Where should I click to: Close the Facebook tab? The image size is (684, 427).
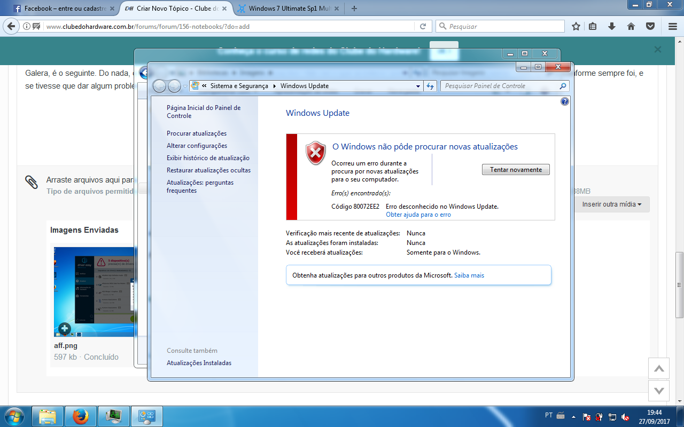[112, 9]
